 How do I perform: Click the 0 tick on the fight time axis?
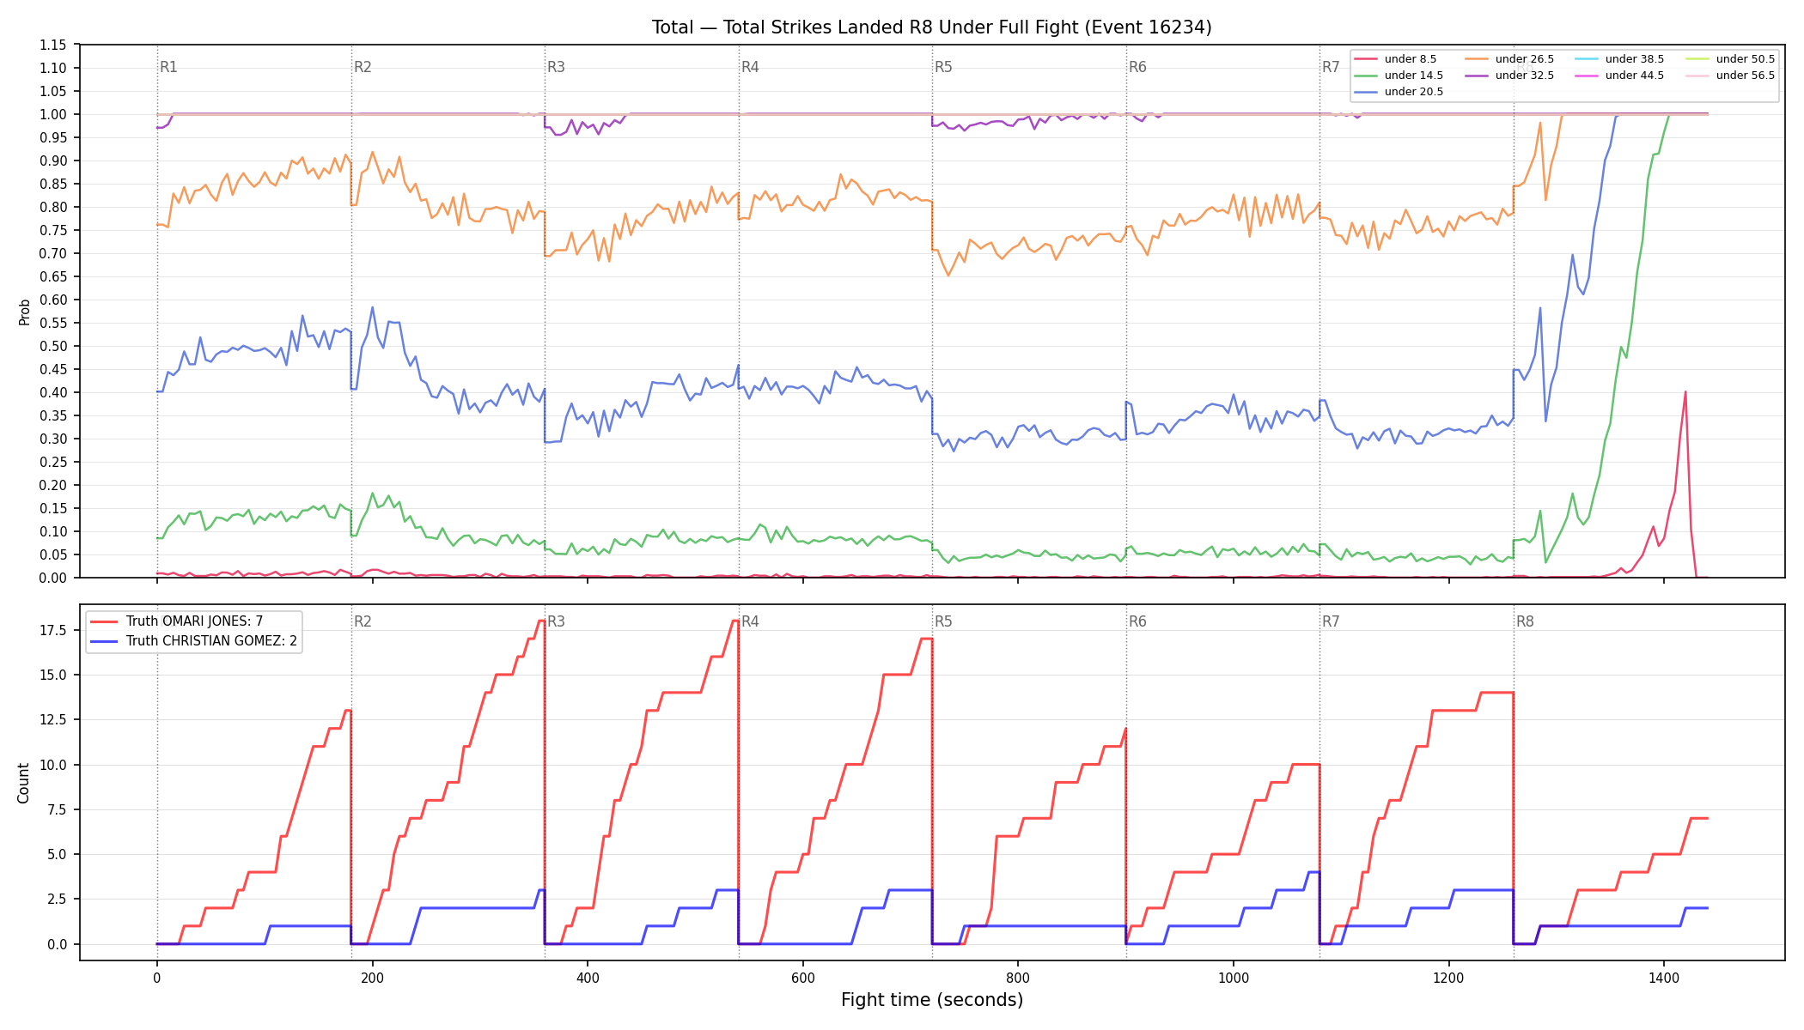[x=156, y=977]
